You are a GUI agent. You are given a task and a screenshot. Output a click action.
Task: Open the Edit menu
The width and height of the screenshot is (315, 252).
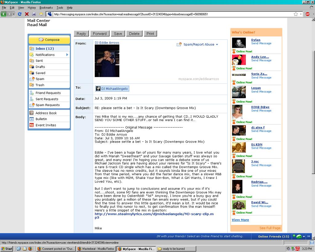12,8
